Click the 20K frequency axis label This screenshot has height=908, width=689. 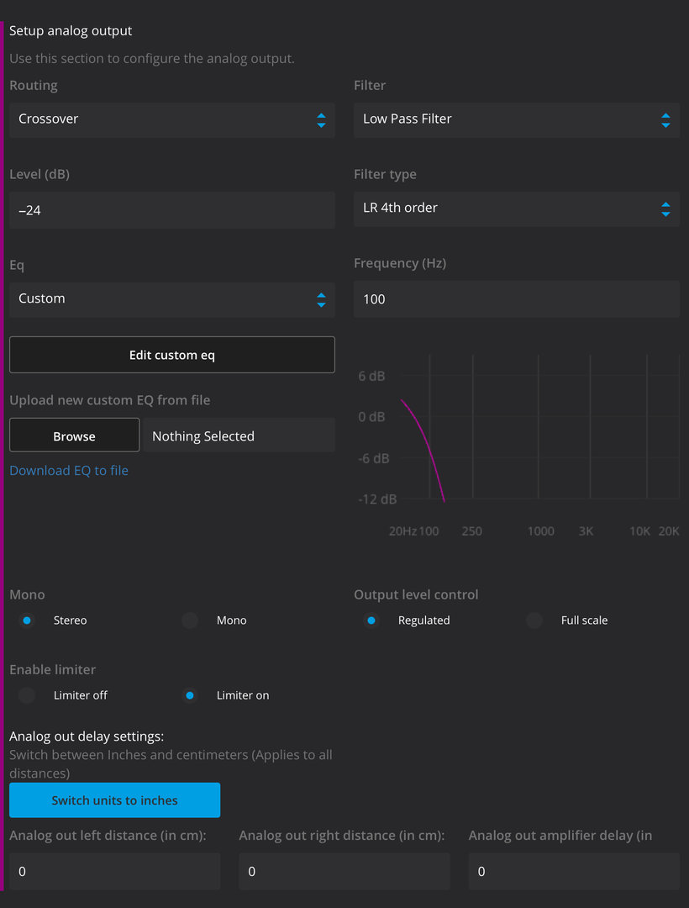tap(669, 531)
